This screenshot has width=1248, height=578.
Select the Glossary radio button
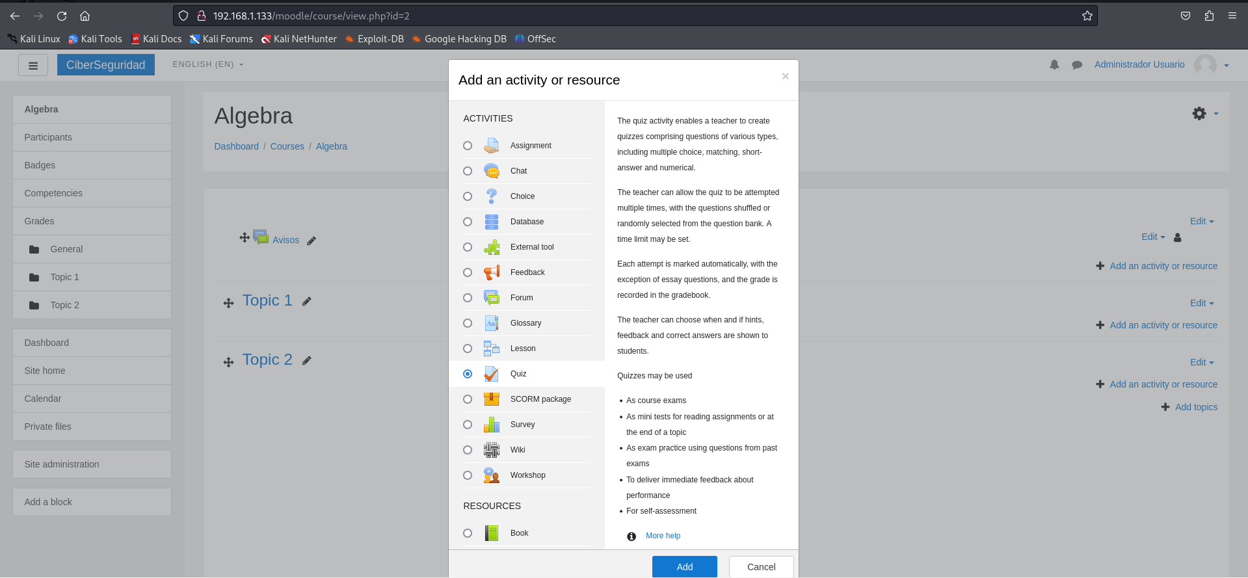coord(468,323)
